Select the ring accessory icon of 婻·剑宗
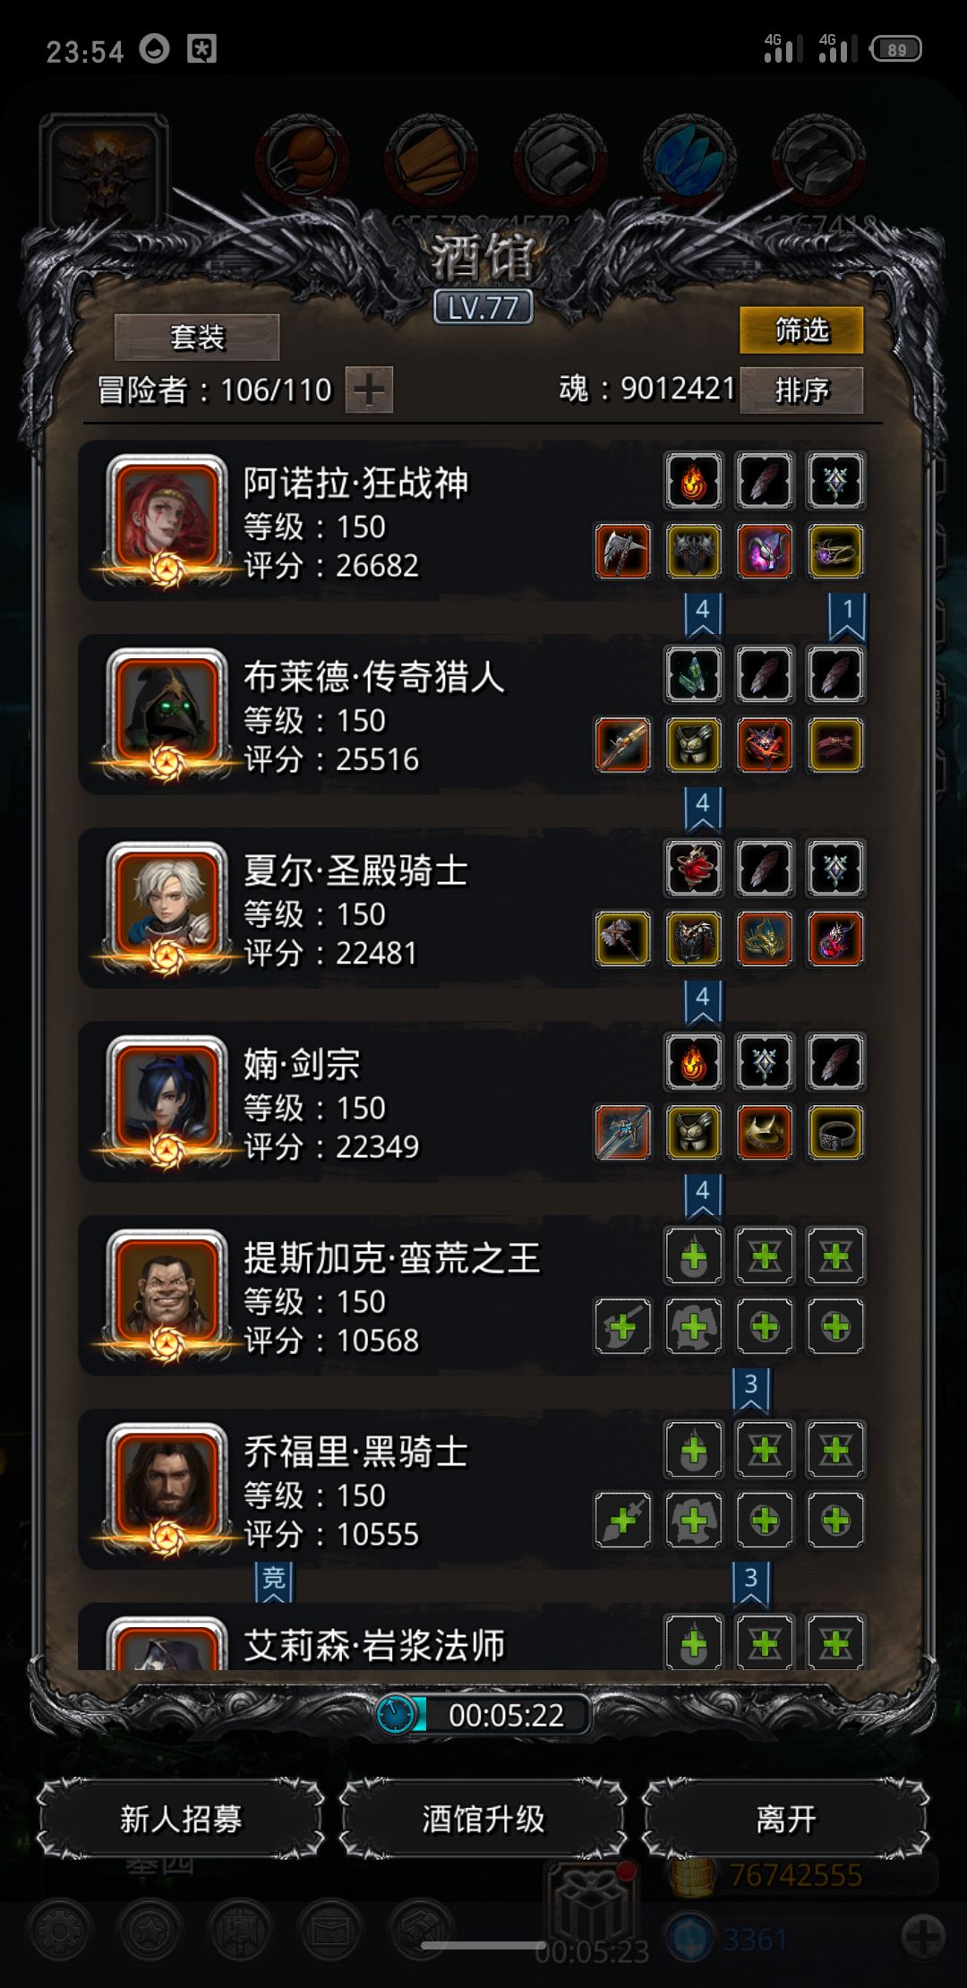Viewport: 967px width, 1988px height. 835,1133
